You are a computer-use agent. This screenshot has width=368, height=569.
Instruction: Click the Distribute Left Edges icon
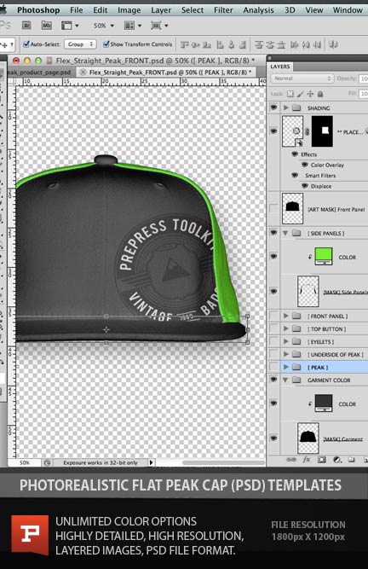click(x=294, y=44)
